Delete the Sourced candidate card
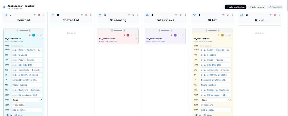Viewport: 288px width, 116px height. tap(30, 35)
